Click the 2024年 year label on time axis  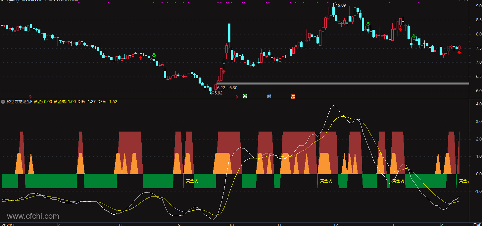[x=8, y=224]
